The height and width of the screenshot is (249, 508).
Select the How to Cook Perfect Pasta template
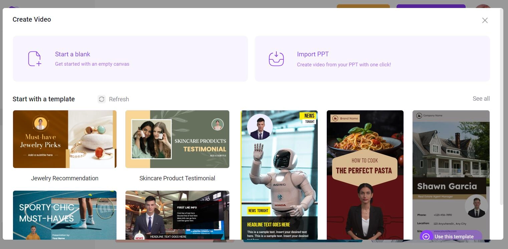coord(365,175)
